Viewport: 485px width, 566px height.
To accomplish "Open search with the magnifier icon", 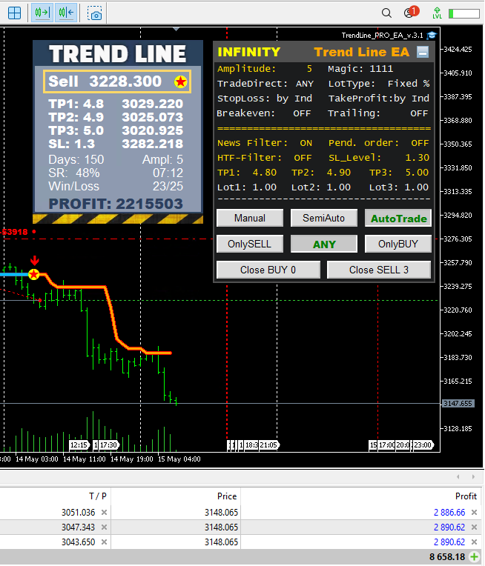I will point(386,13).
